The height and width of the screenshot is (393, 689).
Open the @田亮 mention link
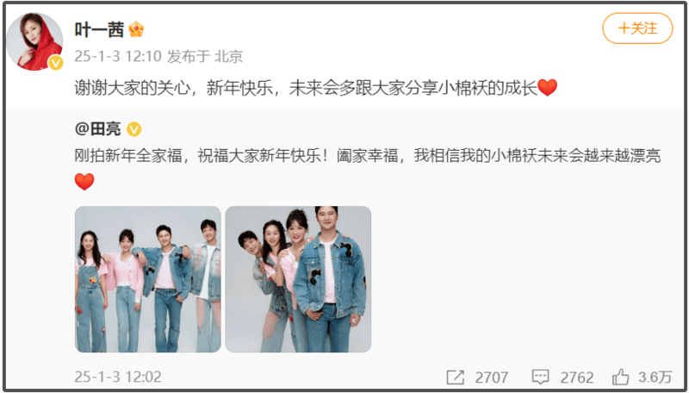click(98, 129)
